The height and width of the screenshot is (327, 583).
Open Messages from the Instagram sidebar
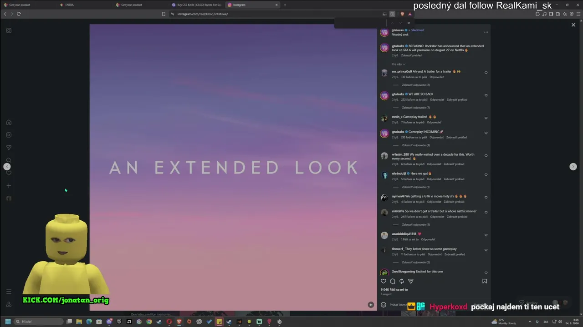9,148
